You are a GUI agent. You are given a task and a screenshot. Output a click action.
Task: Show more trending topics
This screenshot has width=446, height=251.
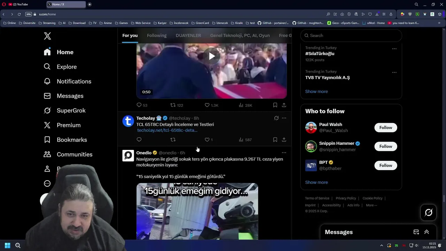pos(316,91)
